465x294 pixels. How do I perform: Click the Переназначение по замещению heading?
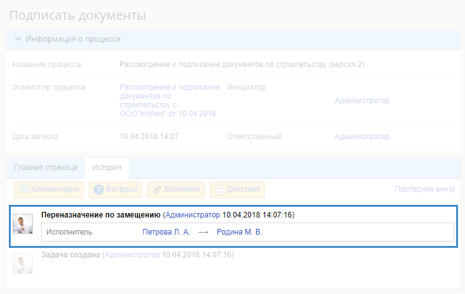(101, 215)
